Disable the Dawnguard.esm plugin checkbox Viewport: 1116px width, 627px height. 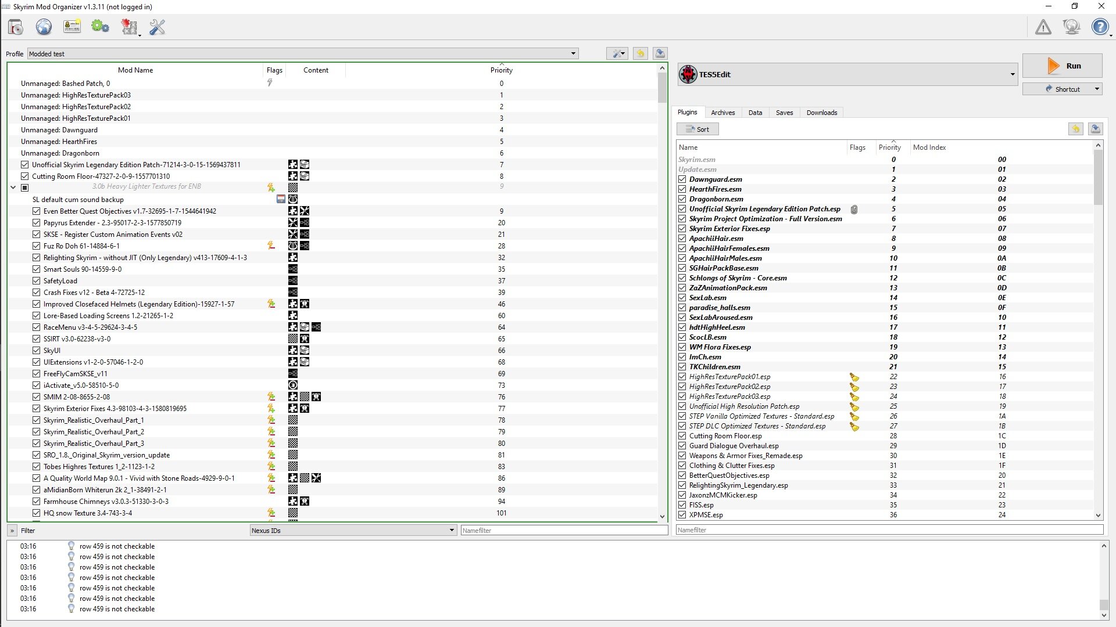tap(682, 179)
